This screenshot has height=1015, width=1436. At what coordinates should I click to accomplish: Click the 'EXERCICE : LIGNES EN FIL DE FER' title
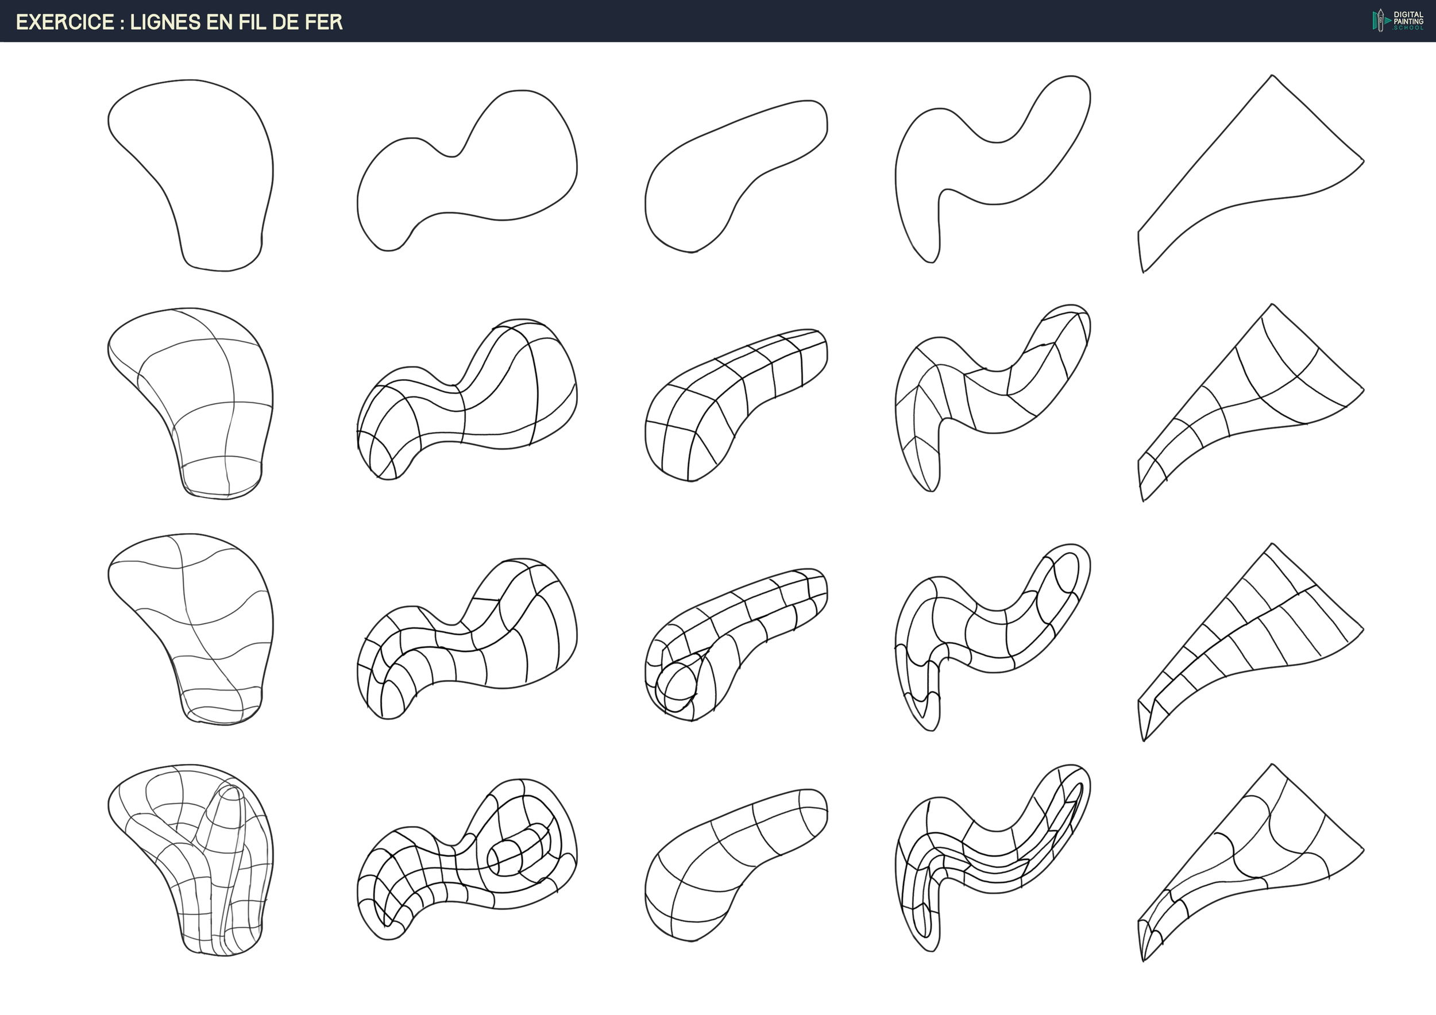[x=179, y=22]
